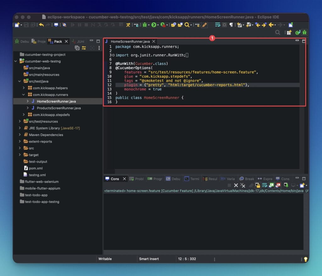322x276 pixels.
Task: Expand the com.kicksapp.stepdefs package
Action: pyautogui.click(x=24, y=115)
